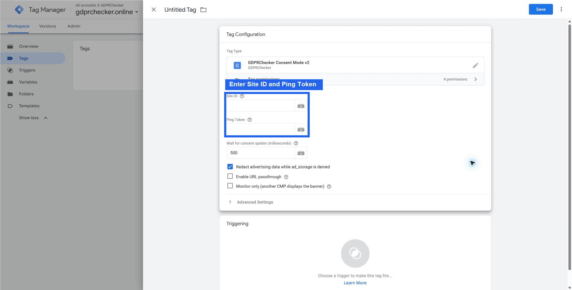Expand the 4 permissions row chevron

(x=475, y=79)
